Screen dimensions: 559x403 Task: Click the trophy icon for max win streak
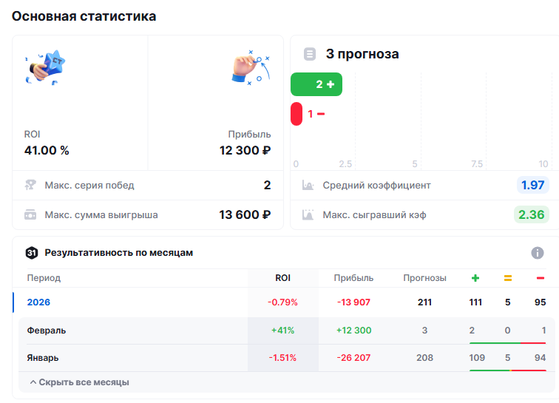click(x=30, y=185)
